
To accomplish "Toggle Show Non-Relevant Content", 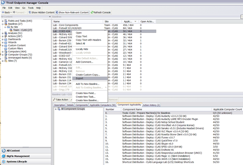I will pos(72,13).
